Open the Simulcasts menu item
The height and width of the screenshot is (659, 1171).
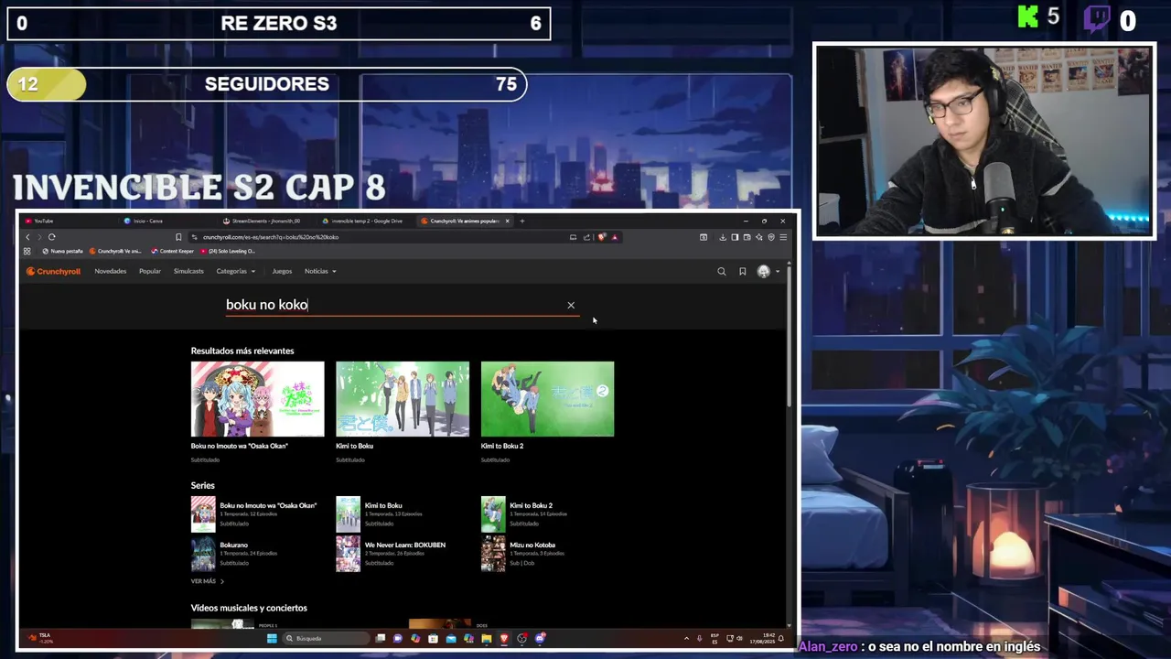point(188,271)
